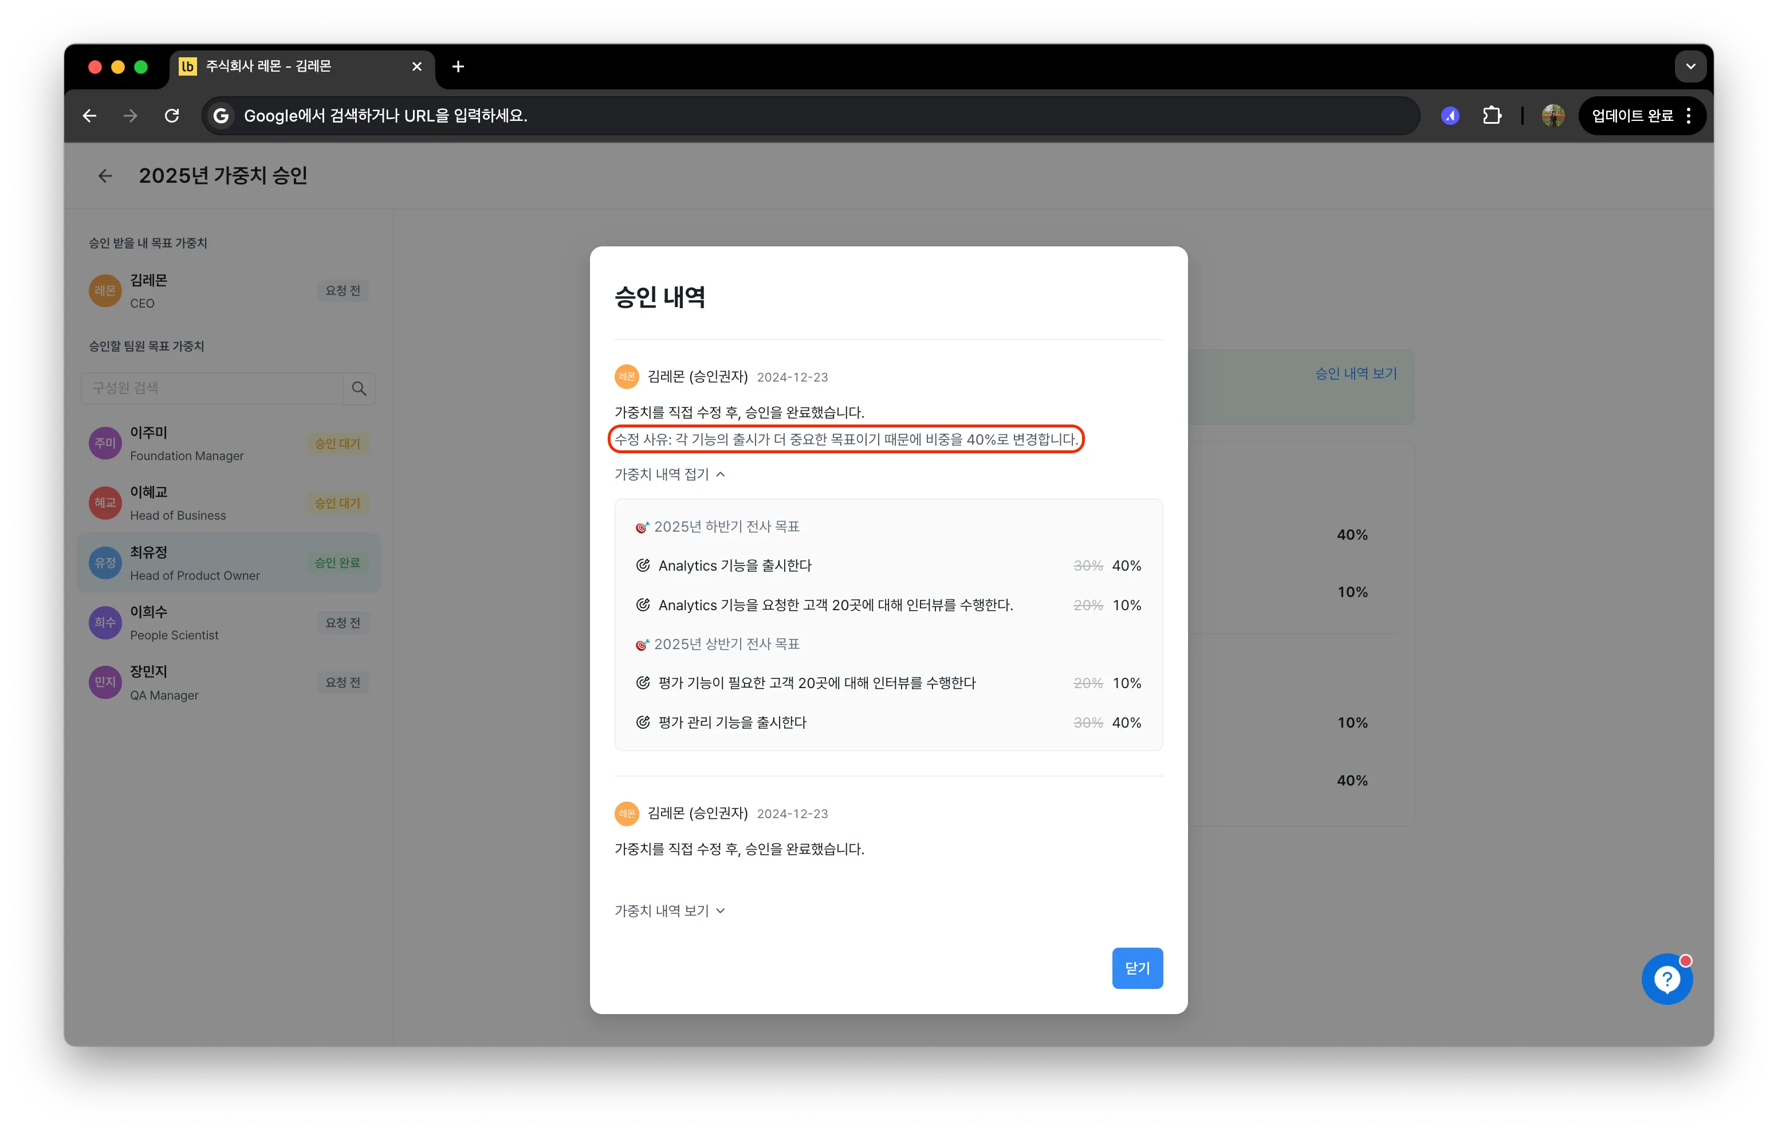This screenshot has height=1131, width=1778.
Task: Select 이혜교 Head of Business
Action: click(x=229, y=503)
